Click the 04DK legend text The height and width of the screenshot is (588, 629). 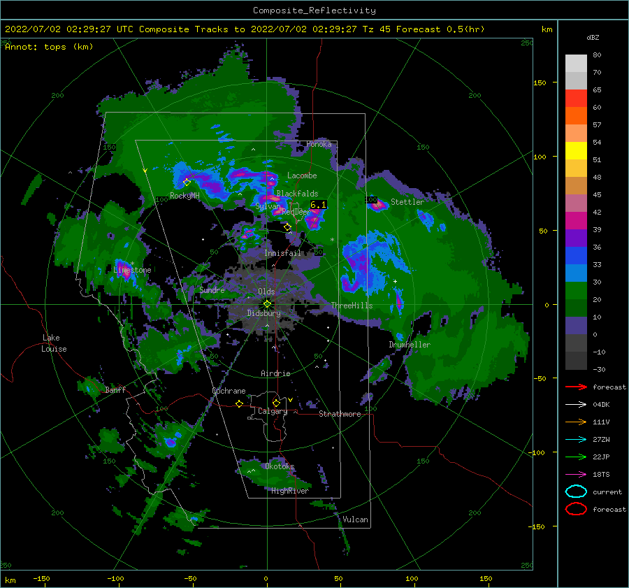tap(601, 405)
